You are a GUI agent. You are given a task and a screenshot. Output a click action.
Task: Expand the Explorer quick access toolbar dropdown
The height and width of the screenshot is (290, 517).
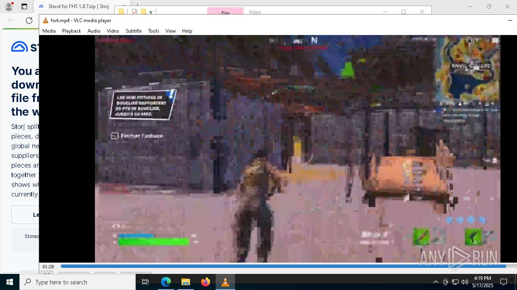tap(151, 12)
